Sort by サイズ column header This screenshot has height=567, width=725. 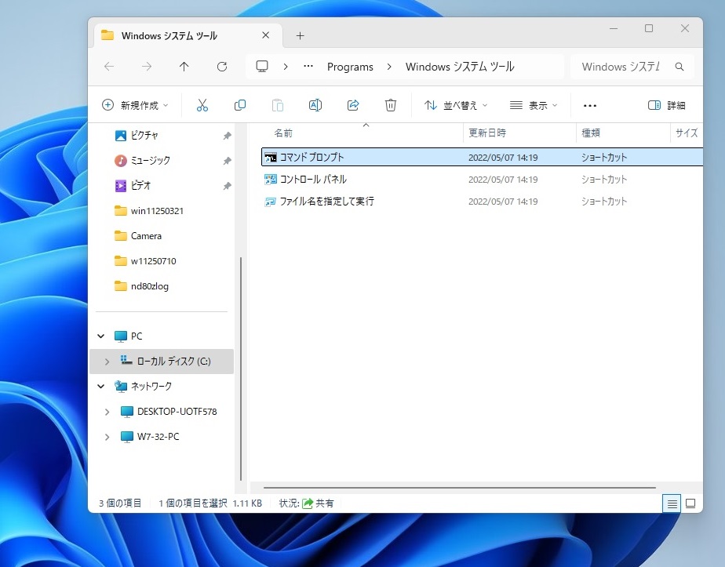[x=686, y=133]
